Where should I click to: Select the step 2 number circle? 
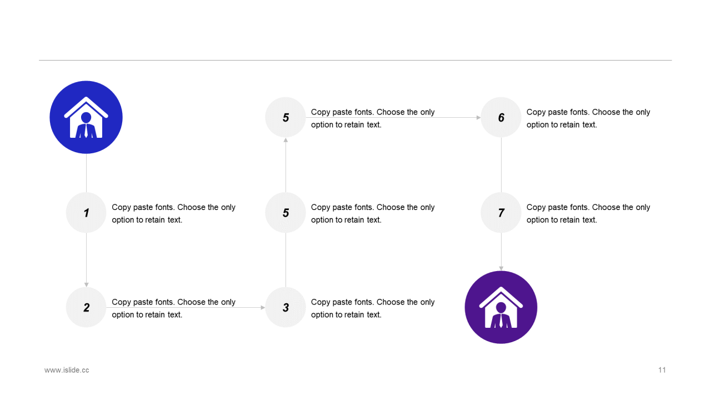click(86, 308)
